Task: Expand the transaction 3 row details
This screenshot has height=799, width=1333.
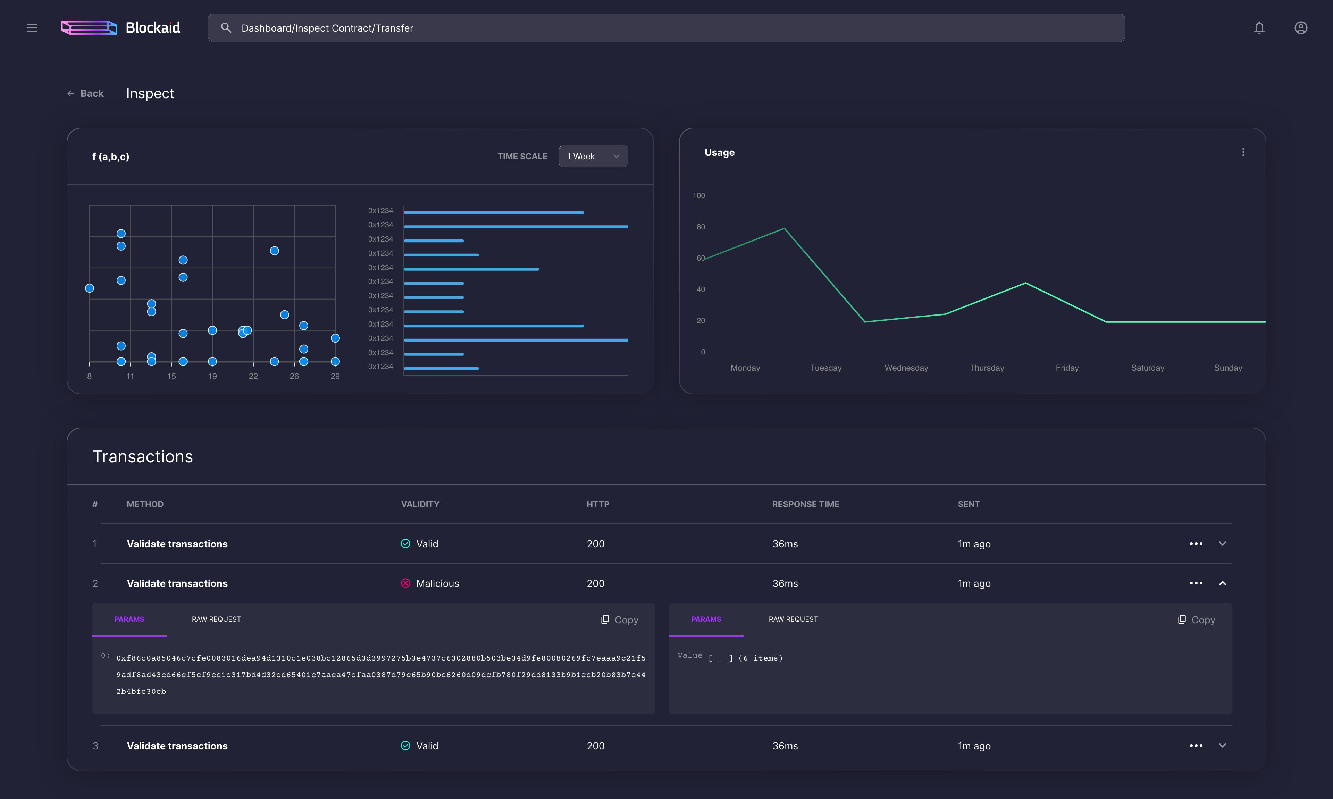Action: pyautogui.click(x=1222, y=746)
